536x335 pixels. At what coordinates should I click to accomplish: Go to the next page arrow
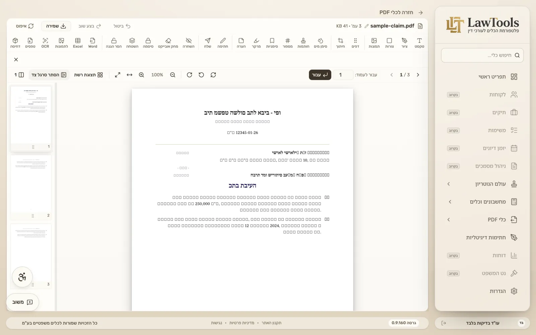pyautogui.click(x=418, y=75)
